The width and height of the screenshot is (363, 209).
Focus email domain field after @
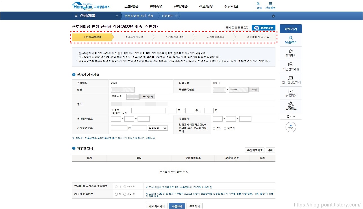coord(139,128)
